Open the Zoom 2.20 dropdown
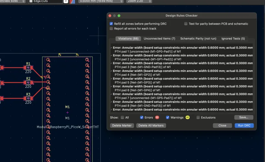Viewport: 265px width, 162px height. 139,1
